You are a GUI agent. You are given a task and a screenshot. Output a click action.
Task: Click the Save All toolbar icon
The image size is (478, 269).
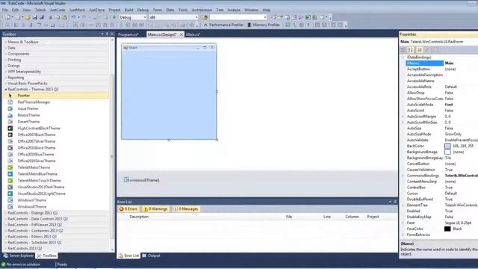42,17
